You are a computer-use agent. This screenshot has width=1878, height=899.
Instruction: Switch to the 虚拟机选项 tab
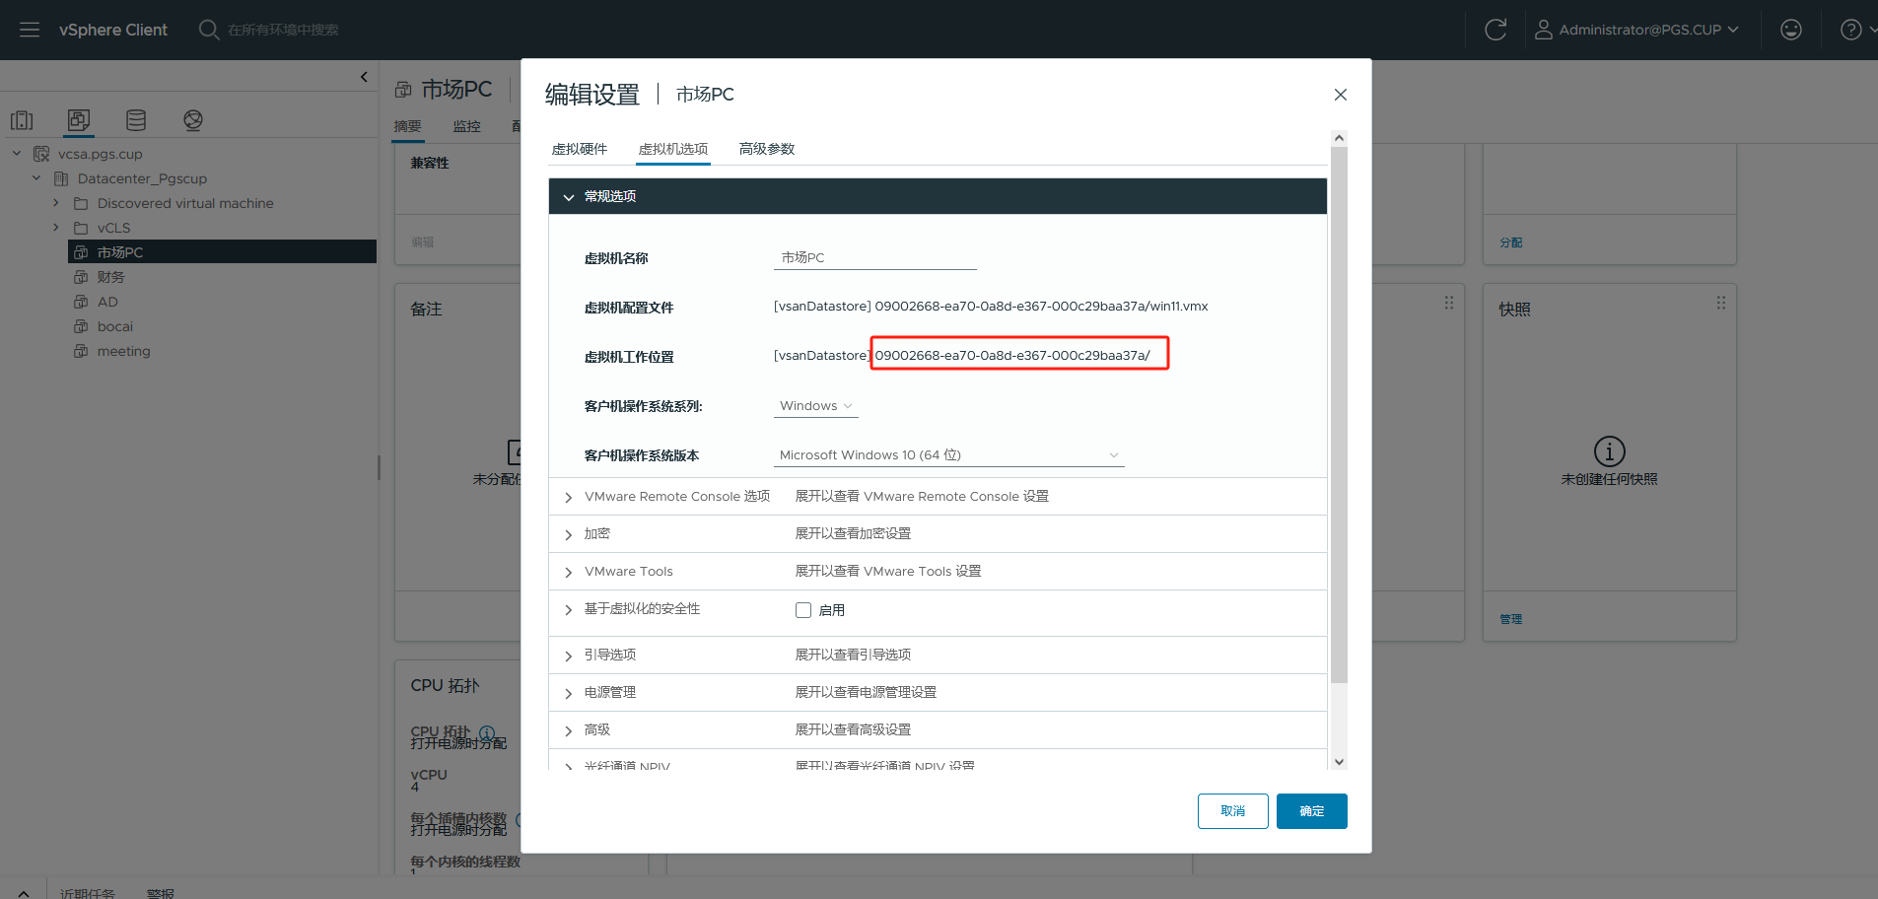point(673,149)
